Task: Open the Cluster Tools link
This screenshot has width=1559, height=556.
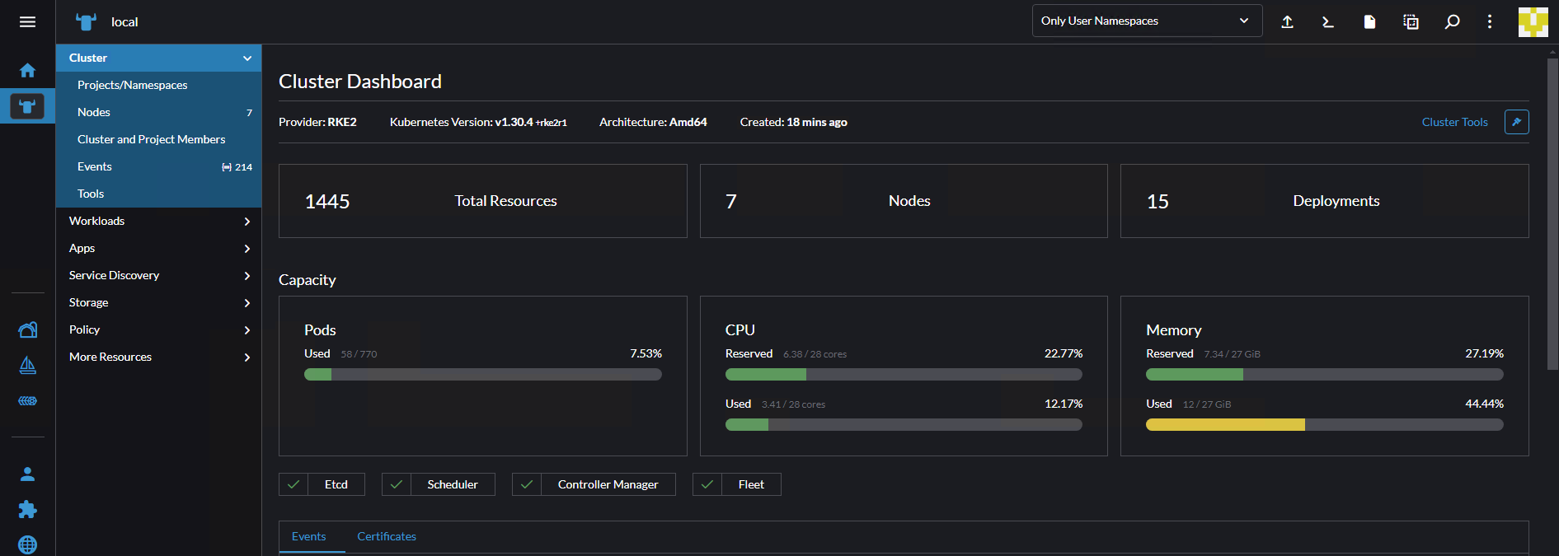Action: [x=1454, y=122]
